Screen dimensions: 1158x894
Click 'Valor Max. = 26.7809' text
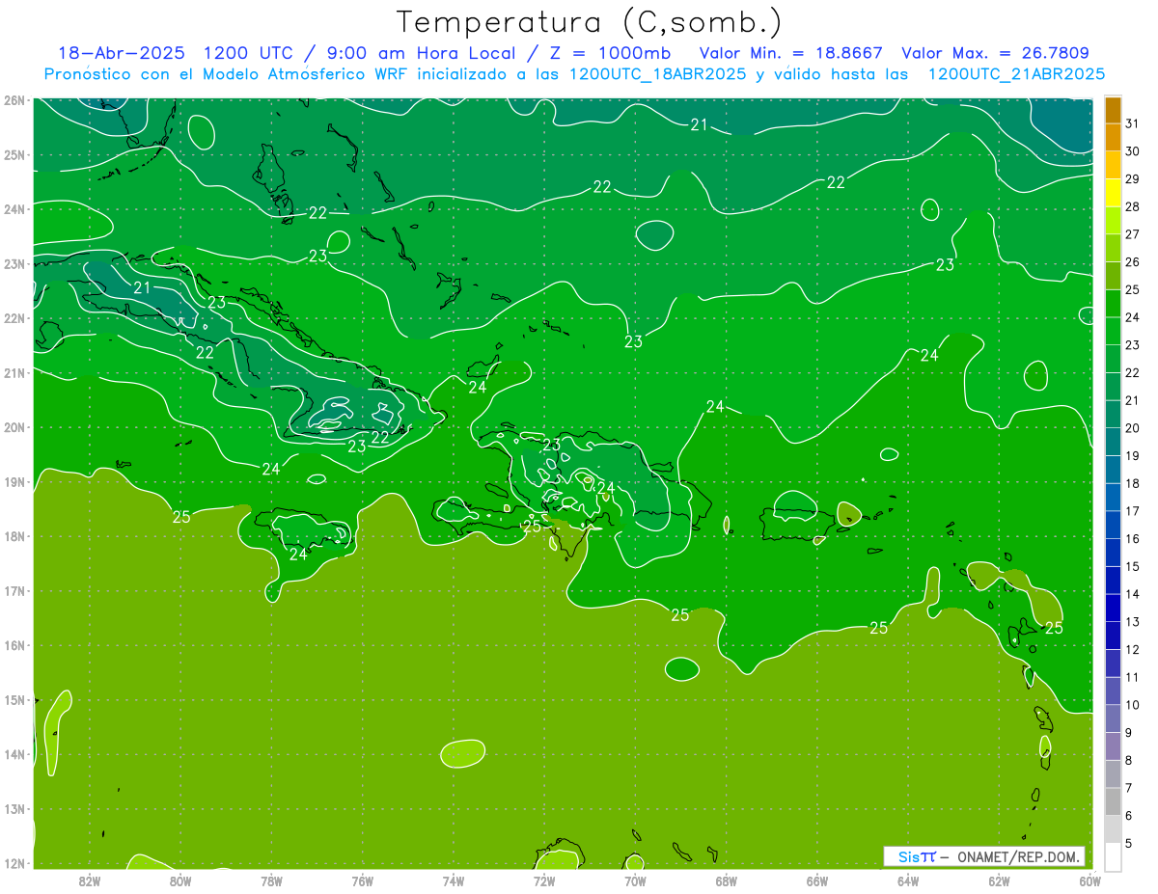pos(995,53)
